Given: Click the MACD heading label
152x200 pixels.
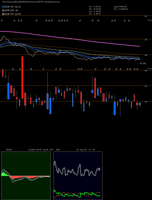Looking at the screenshot, I should point(9,150).
